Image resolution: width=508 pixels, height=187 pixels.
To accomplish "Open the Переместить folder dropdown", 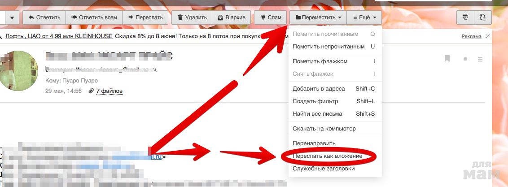I will (x=318, y=17).
